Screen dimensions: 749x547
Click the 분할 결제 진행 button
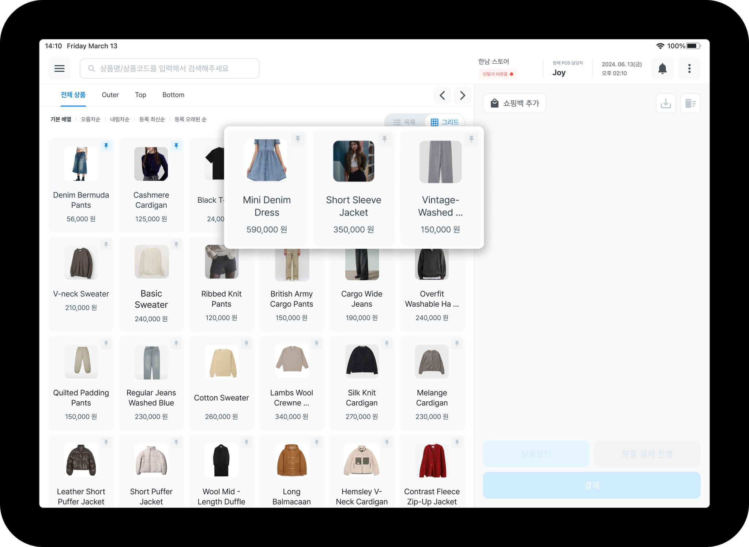647,454
